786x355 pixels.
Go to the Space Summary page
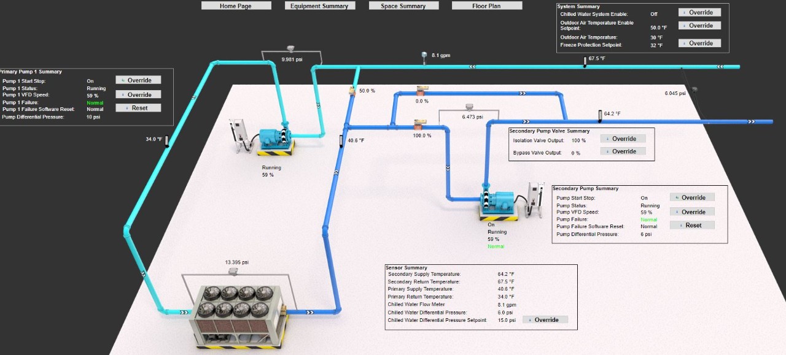pyautogui.click(x=403, y=6)
